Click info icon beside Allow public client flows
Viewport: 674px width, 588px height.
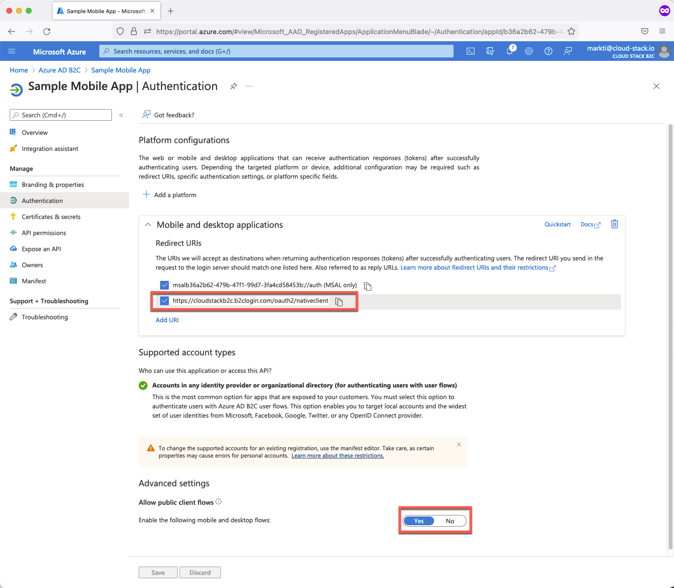pos(219,502)
